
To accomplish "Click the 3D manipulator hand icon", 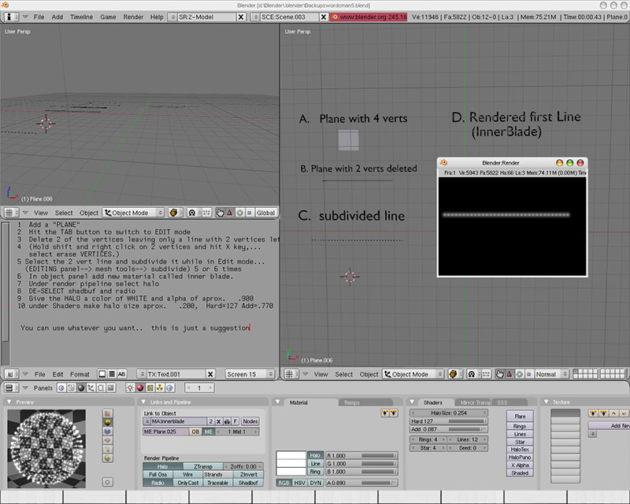I will click(x=220, y=213).
